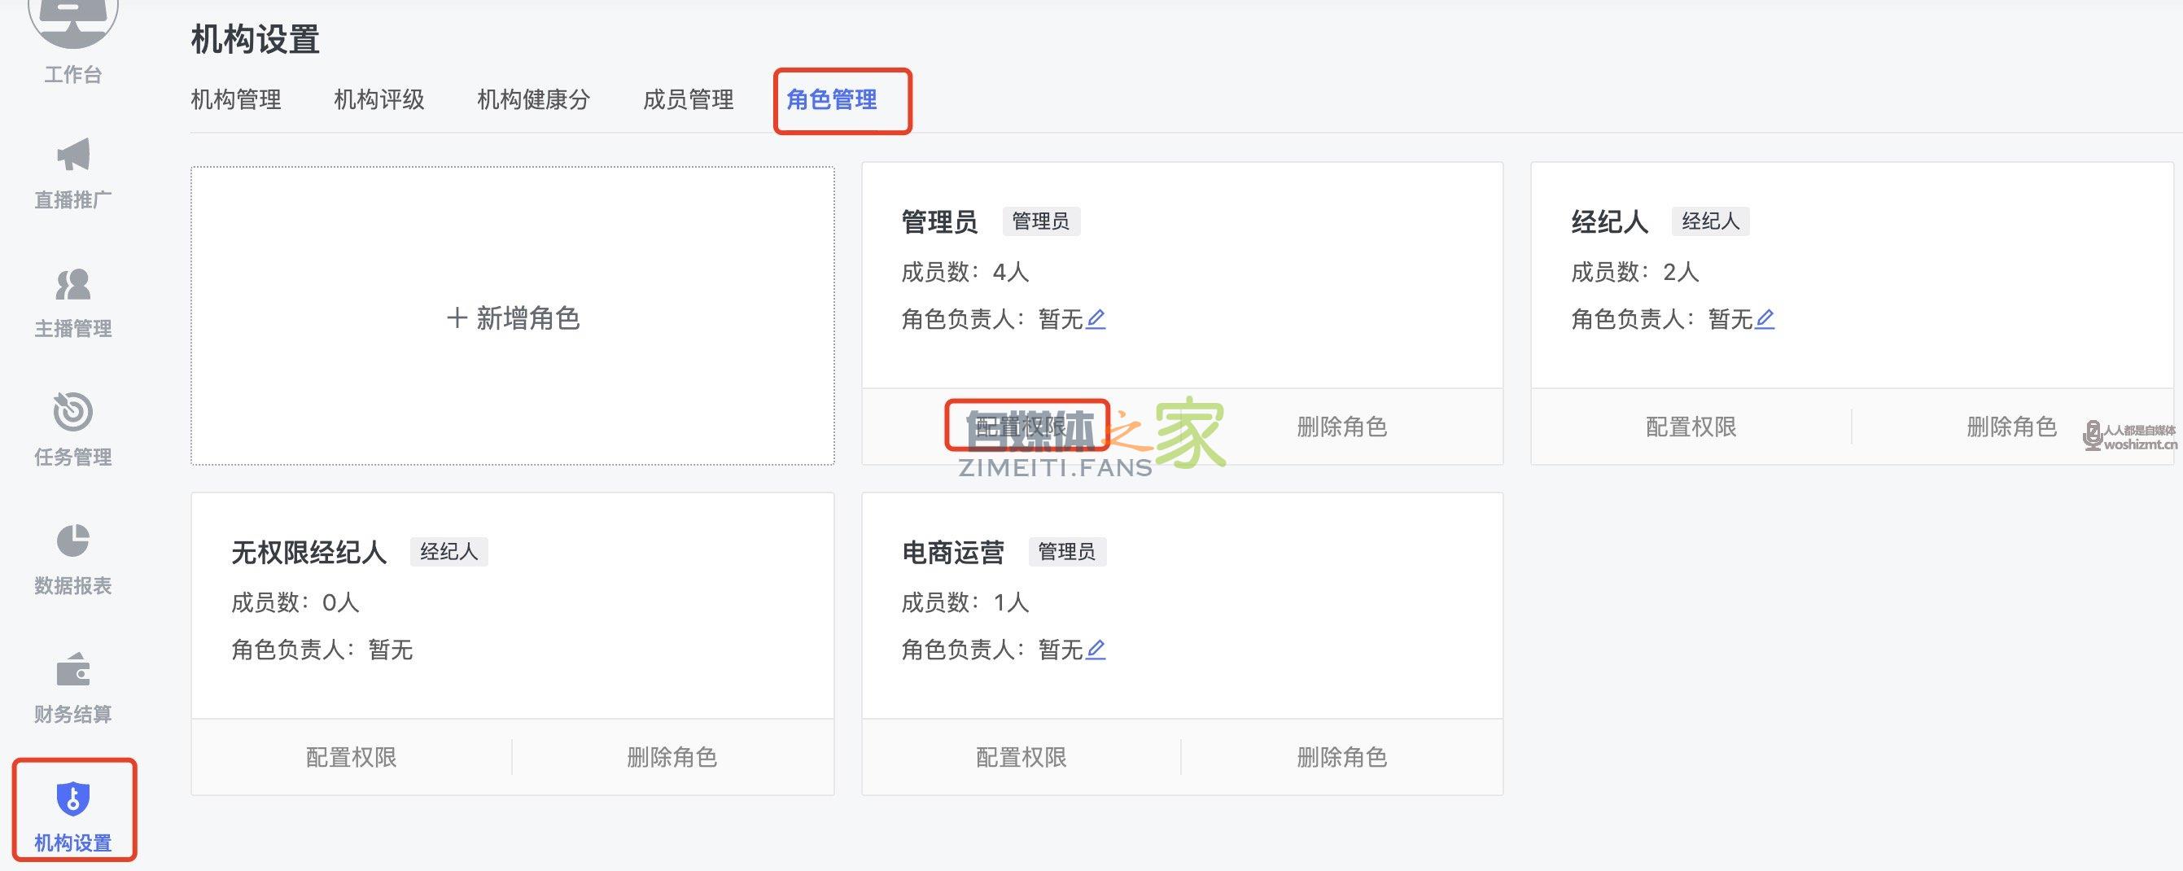Open 数据报表 pie chart icon
Image resolution: width=2183 pixels, height=871 pixels.
73,541
